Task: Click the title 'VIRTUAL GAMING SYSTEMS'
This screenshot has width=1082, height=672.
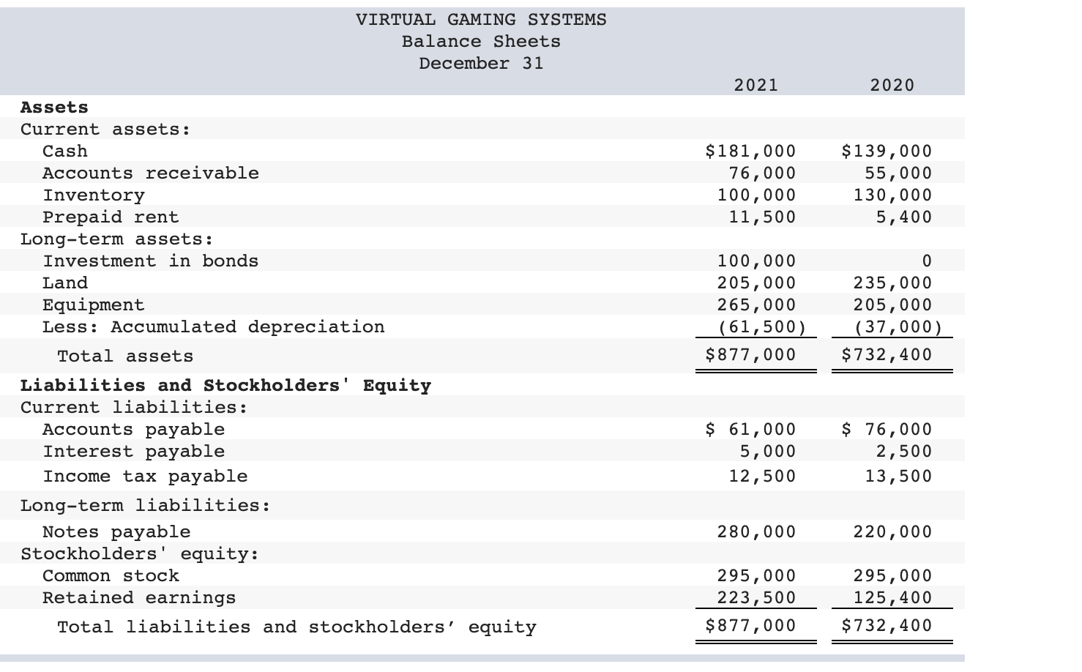Action: [481, 19]
